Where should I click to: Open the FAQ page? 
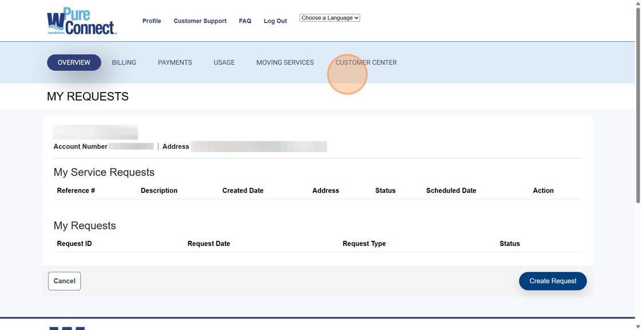point(245,21)
